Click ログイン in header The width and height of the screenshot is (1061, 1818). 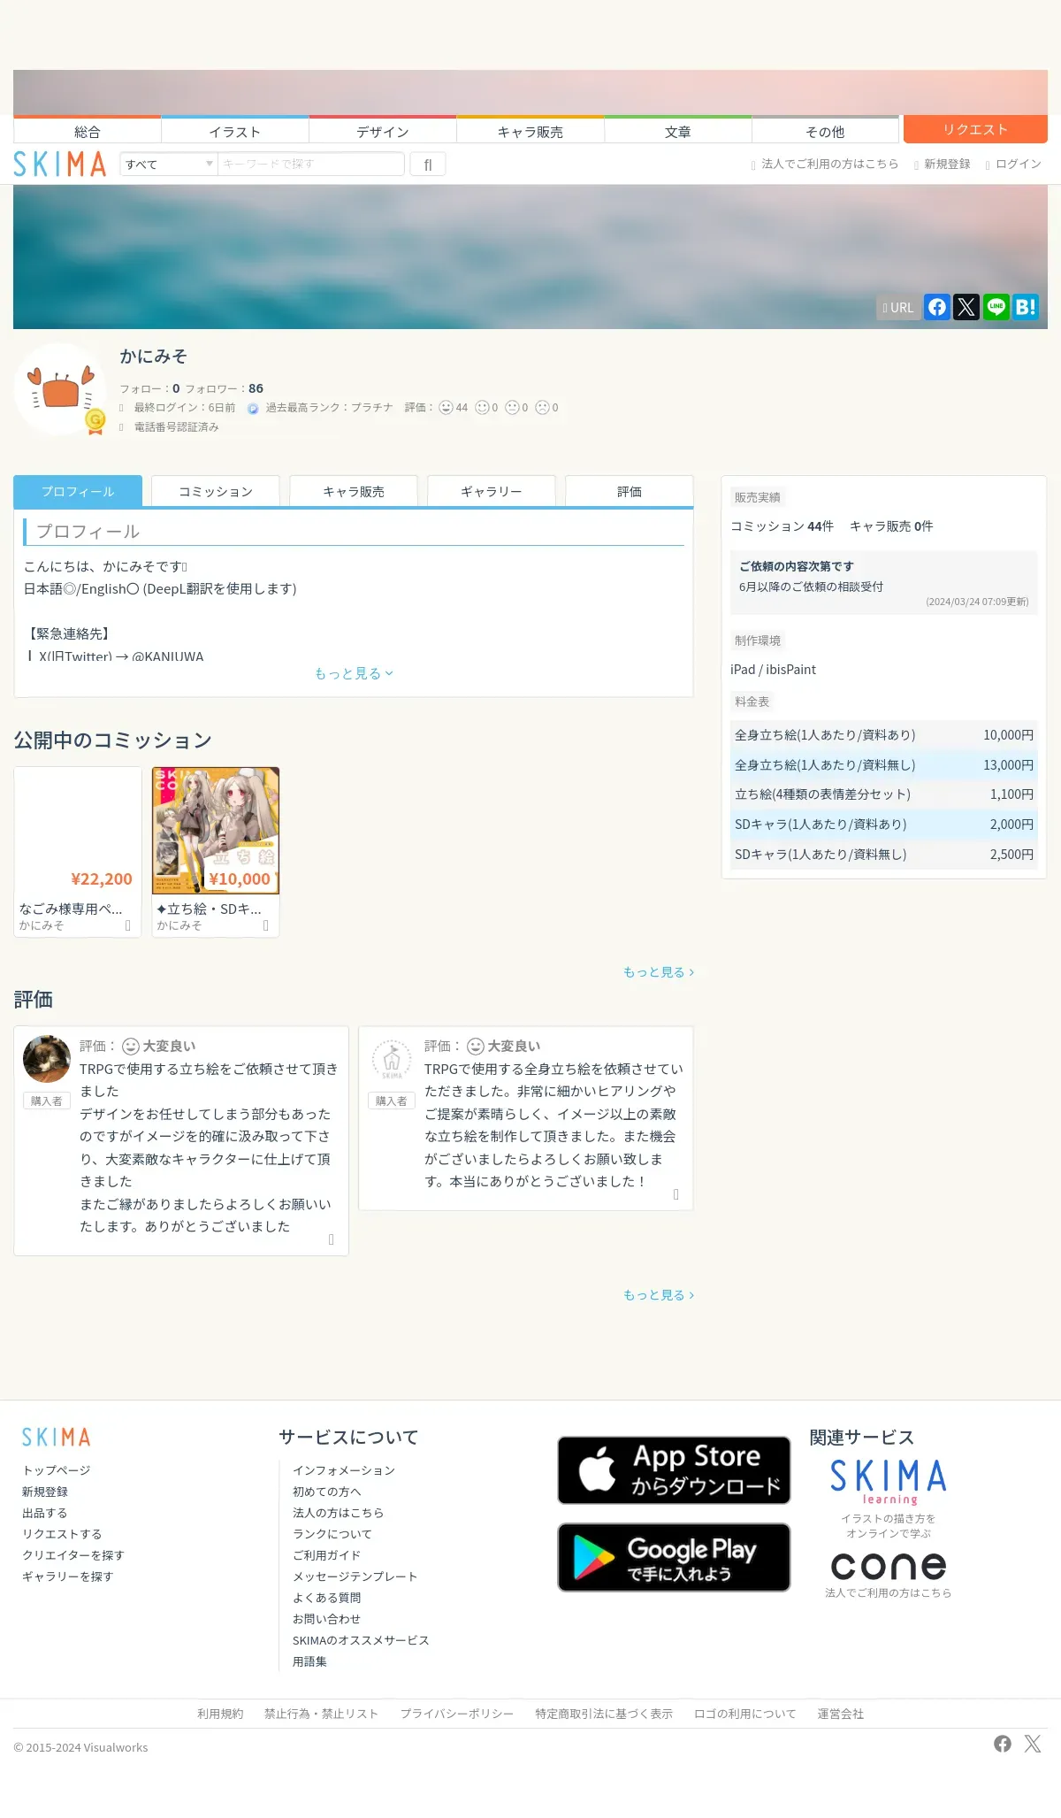click(x=1014, y=164)
